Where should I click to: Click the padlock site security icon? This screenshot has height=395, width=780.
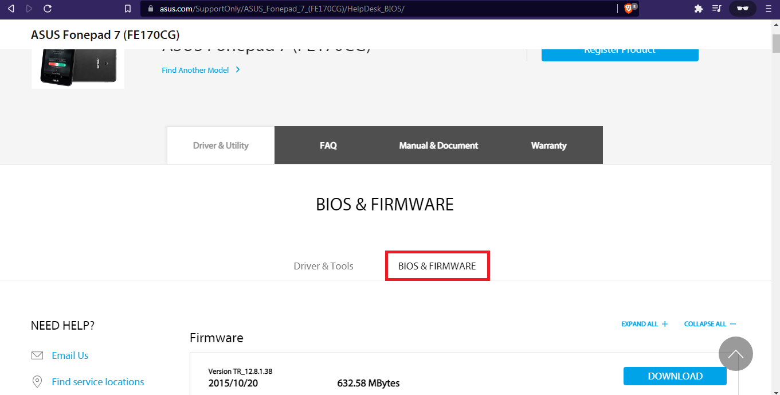point(151,9)
